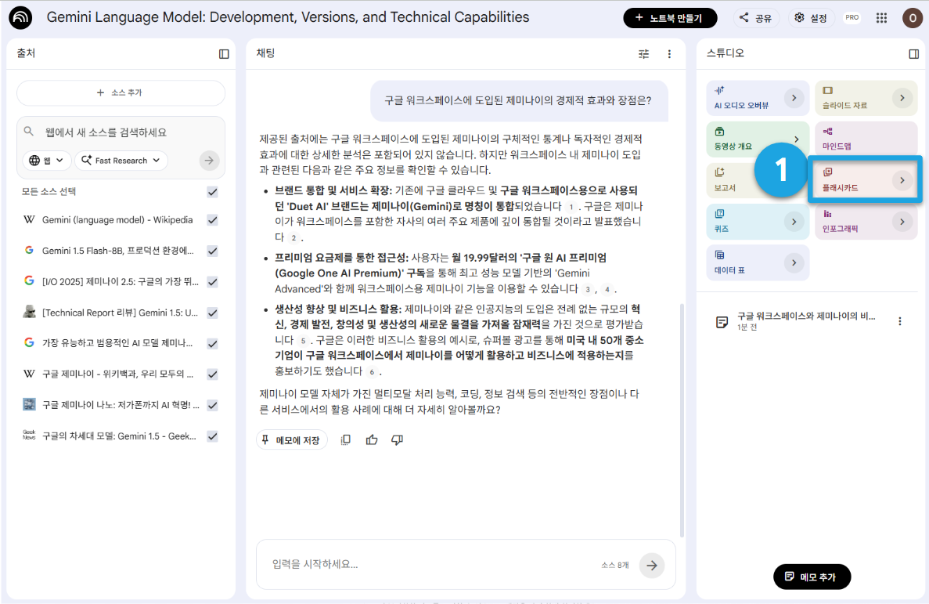Open 웹 source type dropdown

[47, 160]
